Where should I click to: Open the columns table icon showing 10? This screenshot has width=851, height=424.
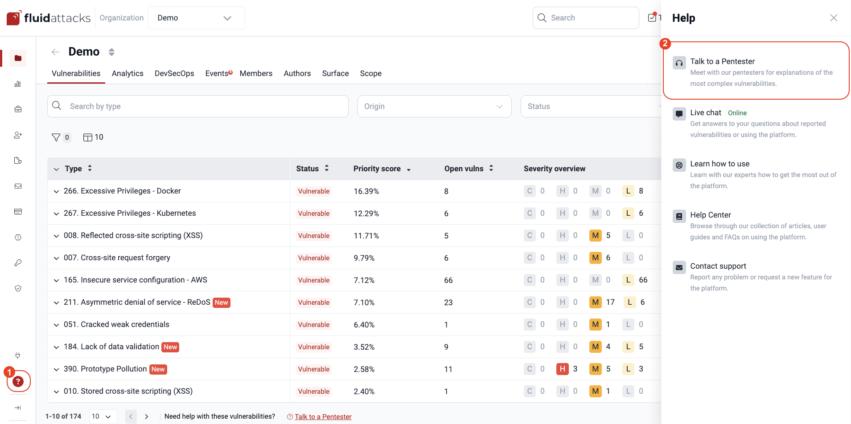[x=93, y=137]
